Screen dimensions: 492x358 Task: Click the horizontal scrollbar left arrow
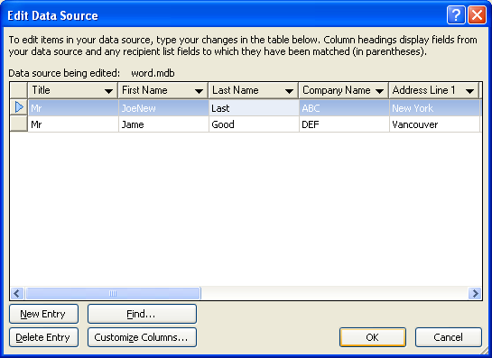(x=17, y=293)
